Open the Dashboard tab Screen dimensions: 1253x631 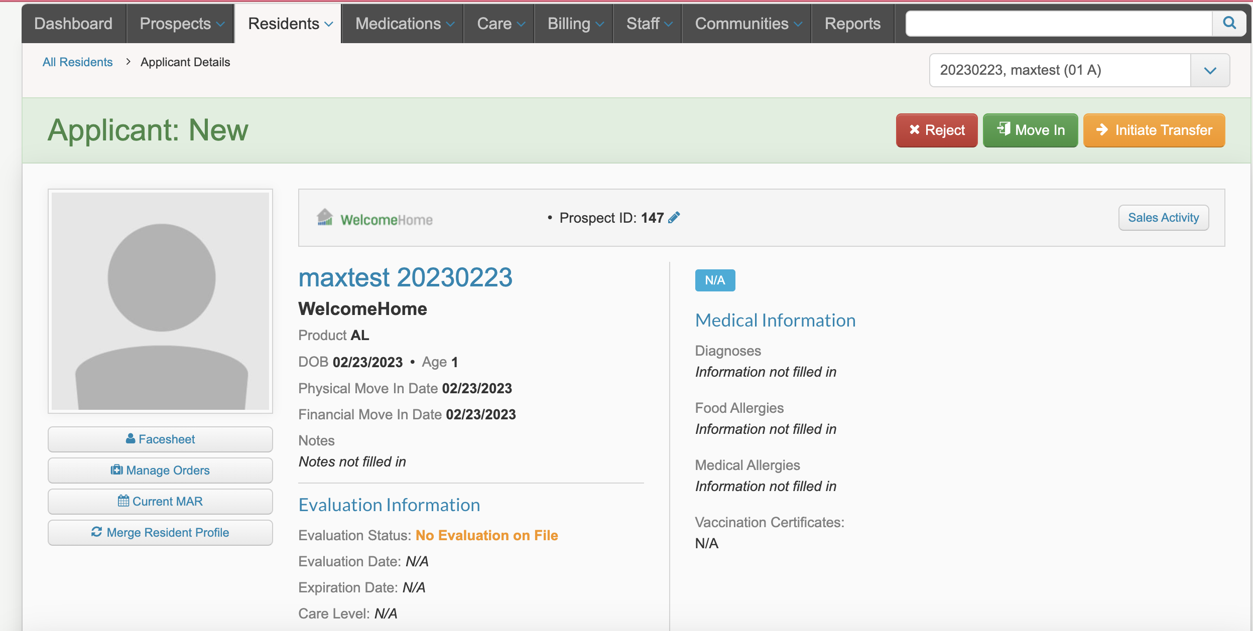[x=73, y=24]
